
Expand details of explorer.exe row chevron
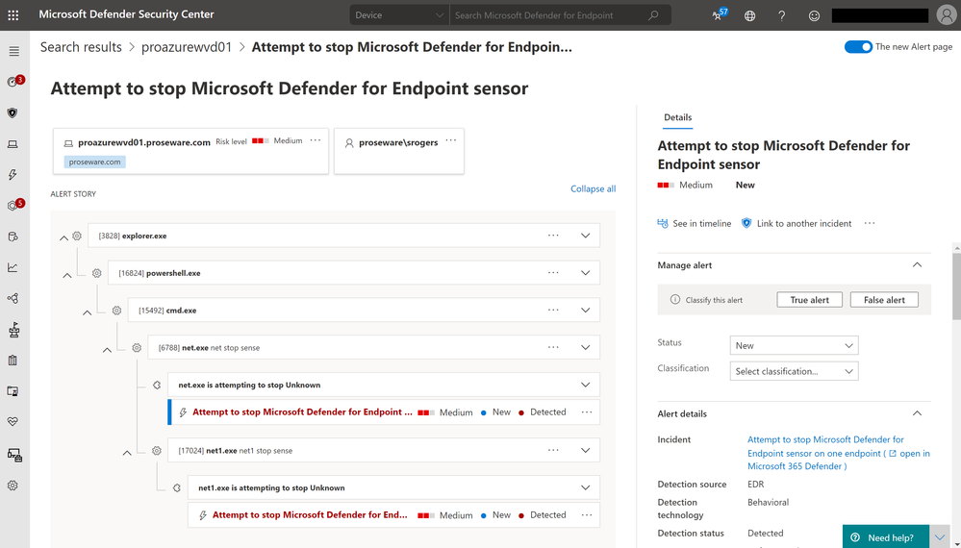point(585,236)
